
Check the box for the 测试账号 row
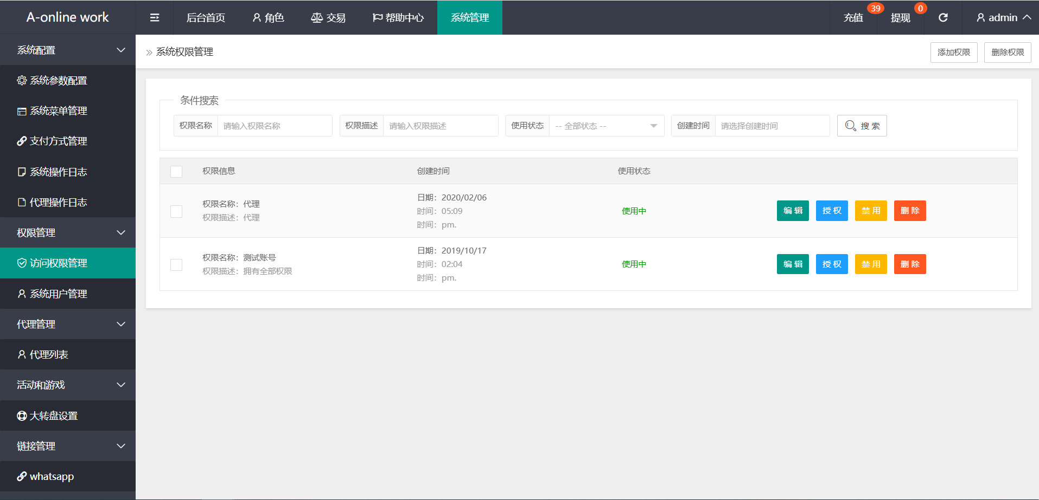tap(176, 265)
